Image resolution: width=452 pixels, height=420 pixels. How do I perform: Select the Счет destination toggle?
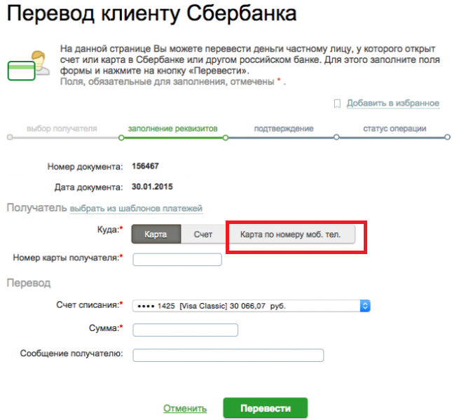pos(203,234)
